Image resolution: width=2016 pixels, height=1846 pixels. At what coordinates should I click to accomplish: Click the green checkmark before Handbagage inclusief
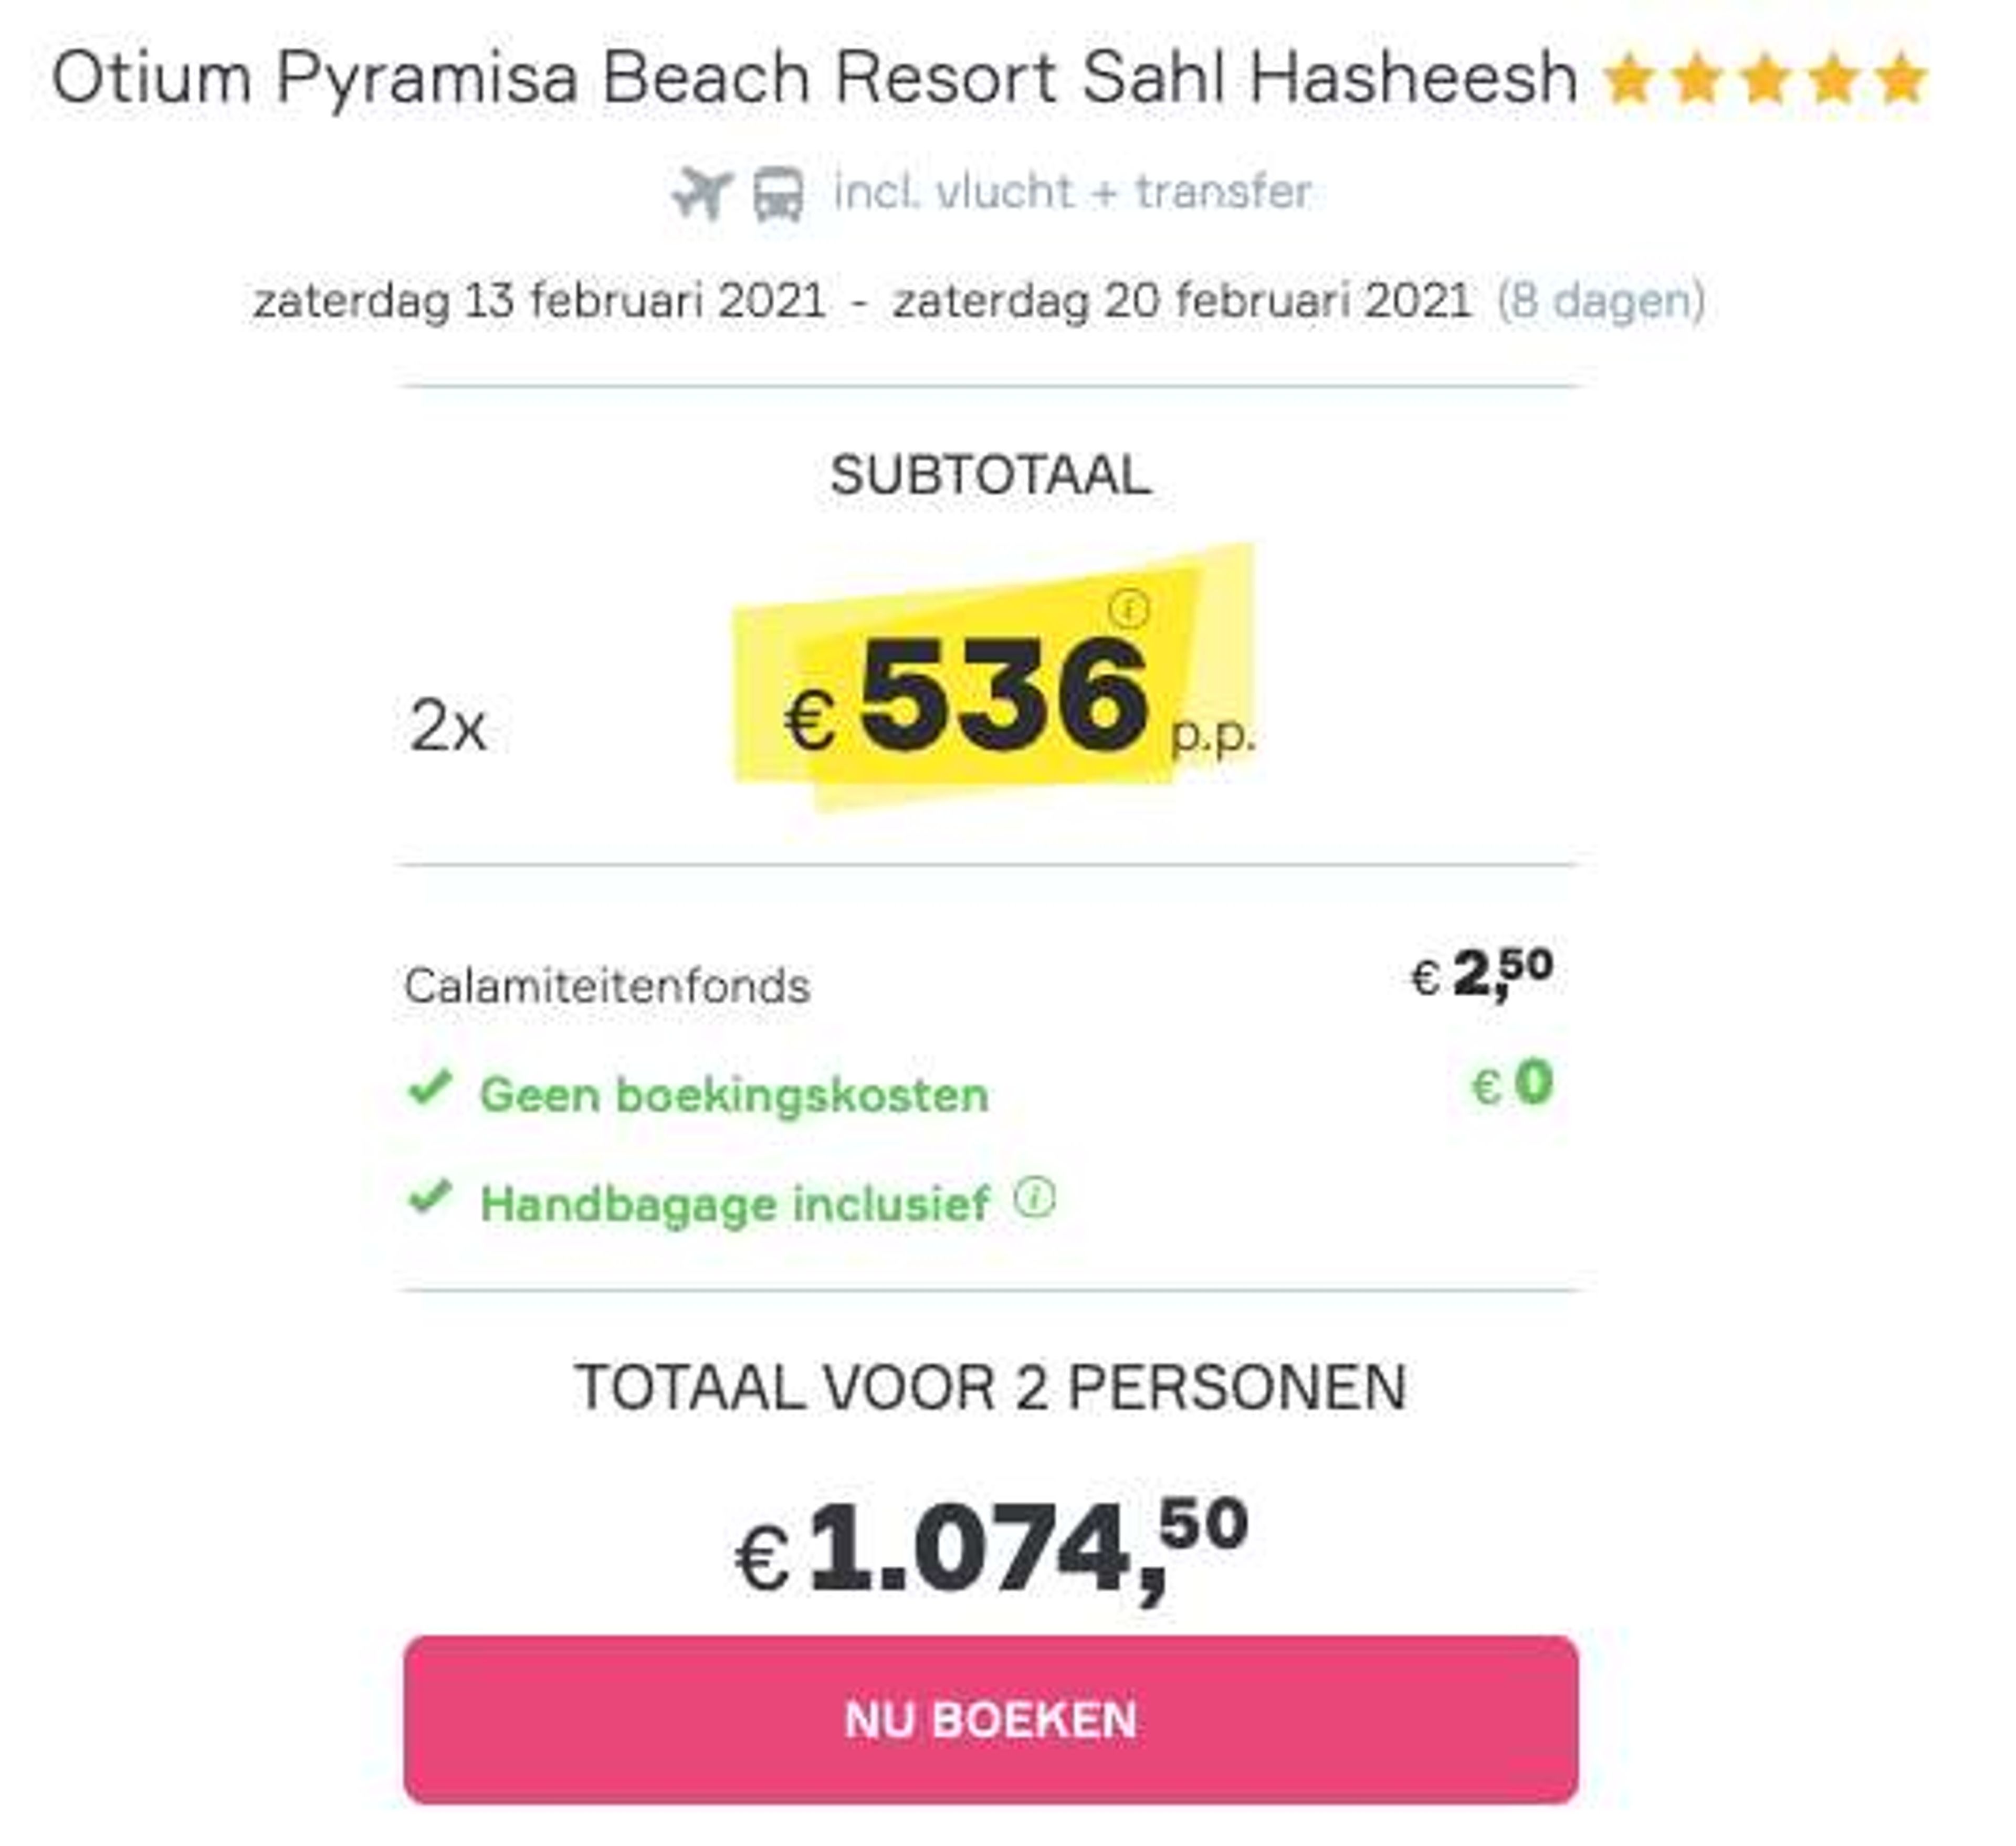tap(431, 1196)
